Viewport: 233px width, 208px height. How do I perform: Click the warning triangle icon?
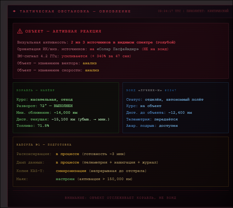click(x=20, y=31)
